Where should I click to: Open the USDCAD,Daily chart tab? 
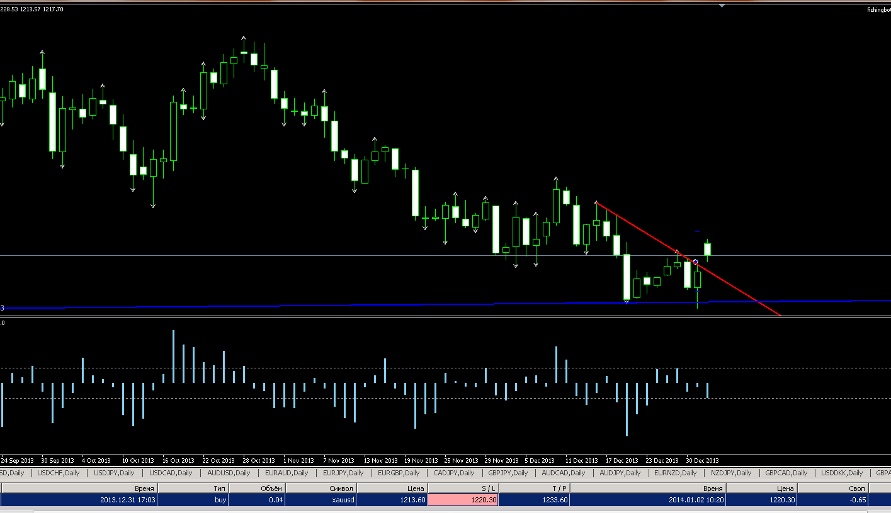[x=171, y=473]
